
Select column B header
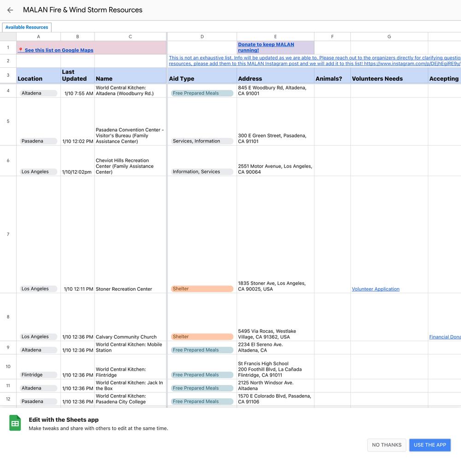[77, 37]
